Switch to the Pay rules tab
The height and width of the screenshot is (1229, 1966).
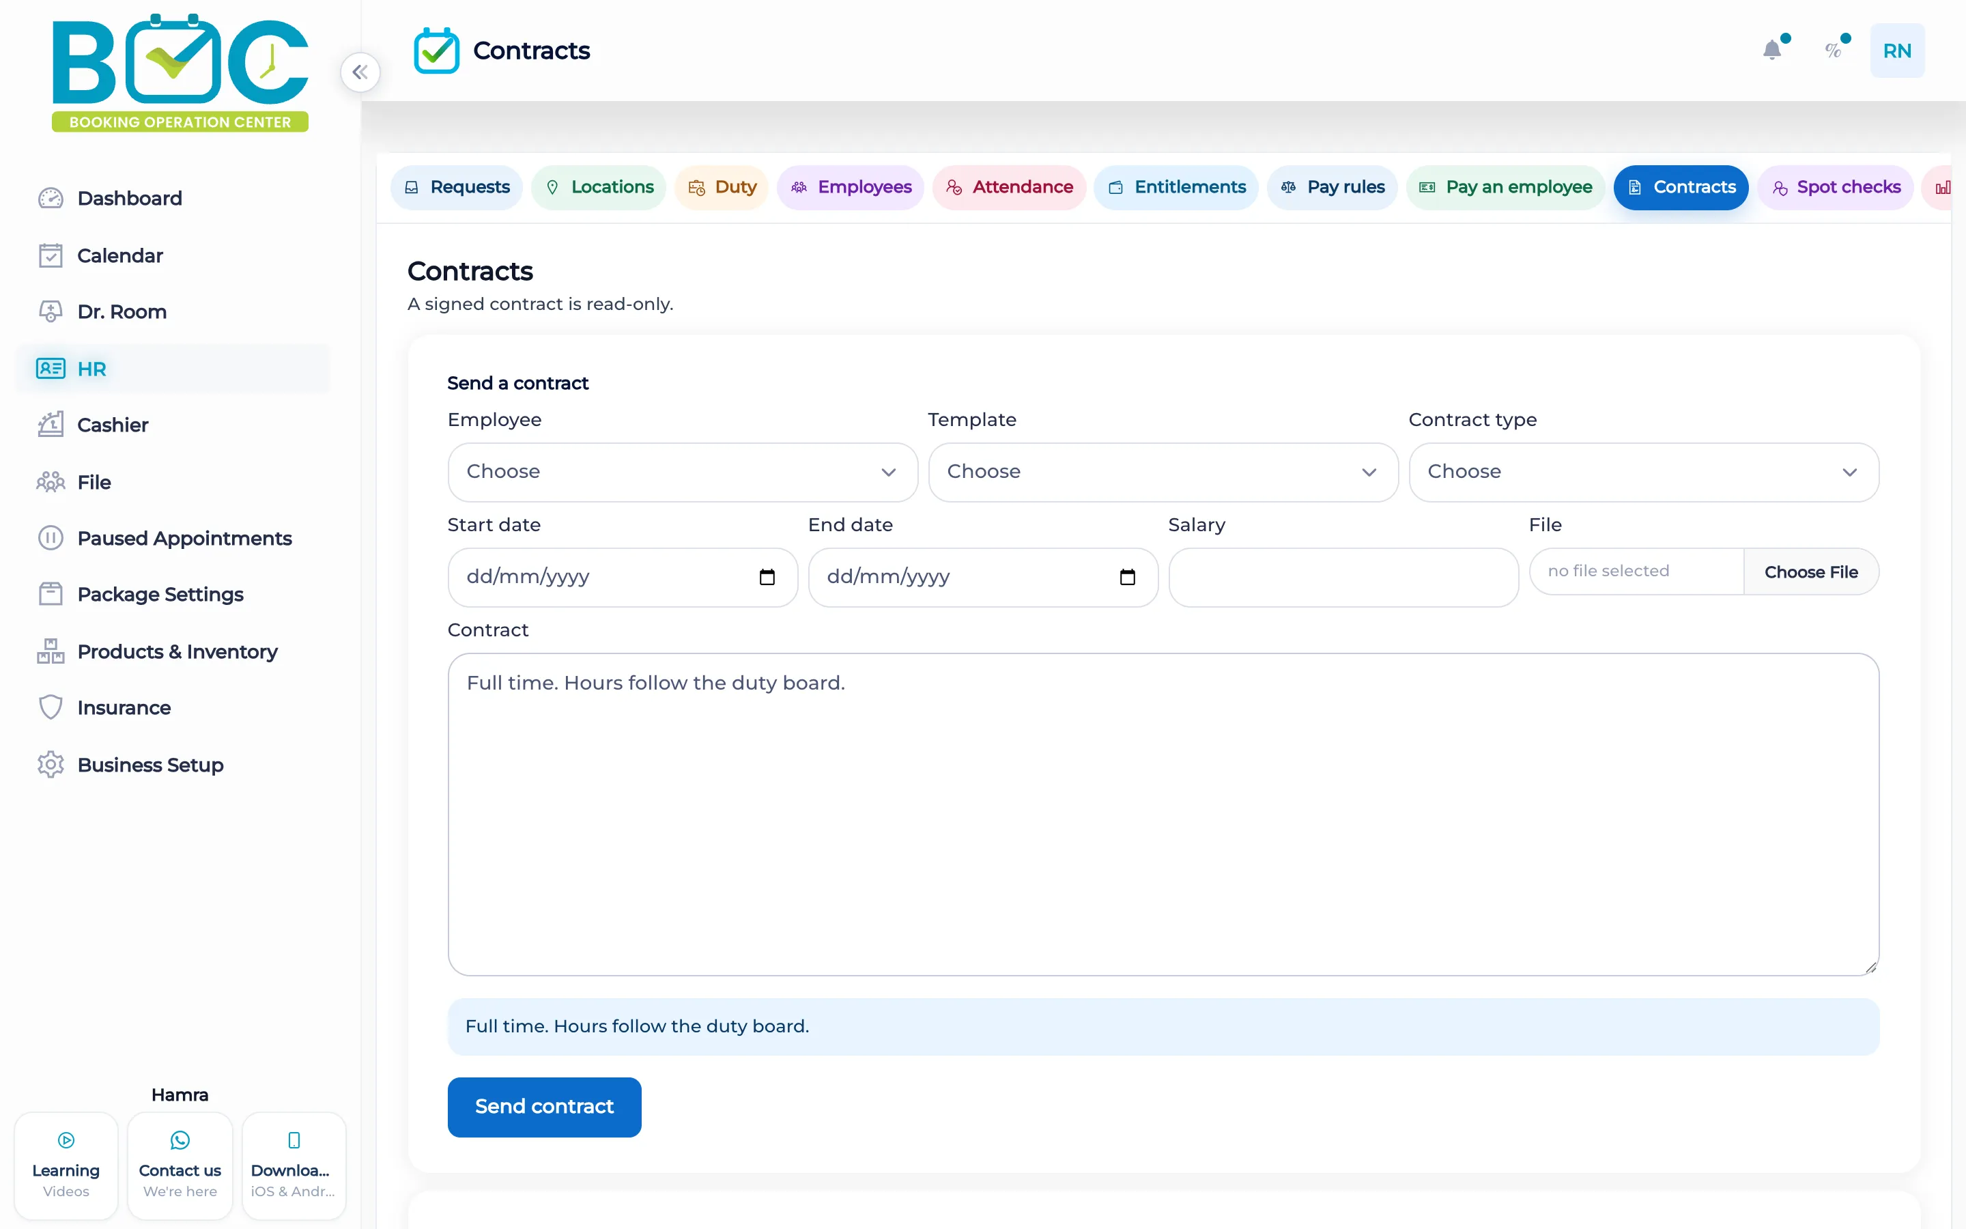1333,188
